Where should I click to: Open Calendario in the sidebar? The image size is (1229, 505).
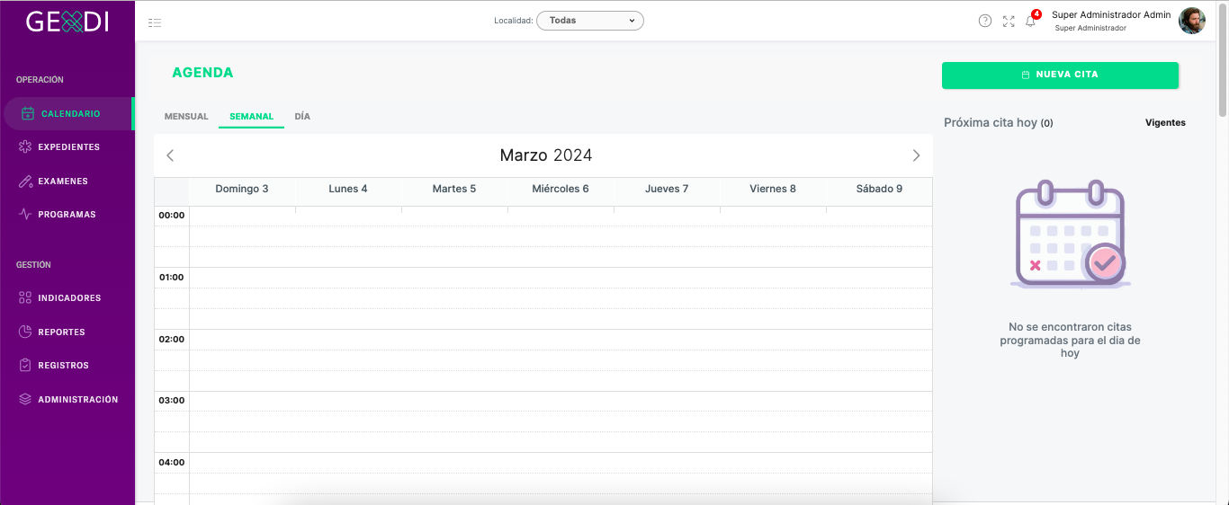tap(67, 114)
